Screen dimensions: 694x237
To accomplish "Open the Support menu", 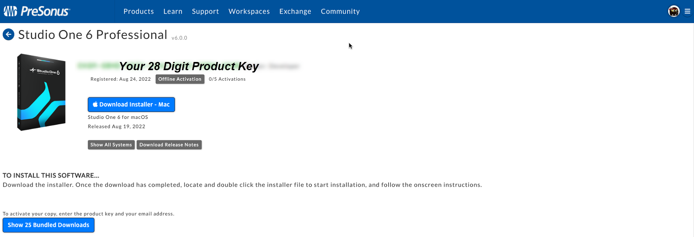I will (205, 11).
